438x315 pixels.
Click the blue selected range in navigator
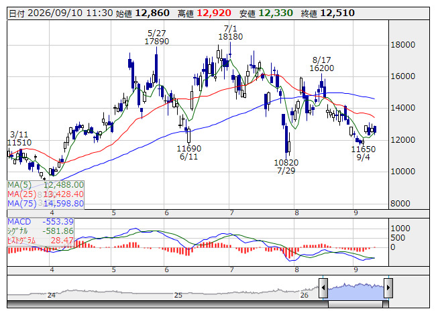(x=356, y=292)
